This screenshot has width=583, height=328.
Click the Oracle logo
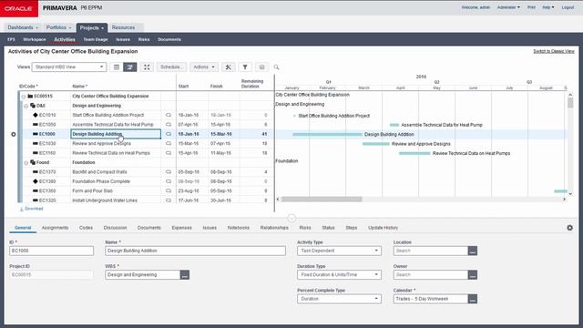coord(19,8)
